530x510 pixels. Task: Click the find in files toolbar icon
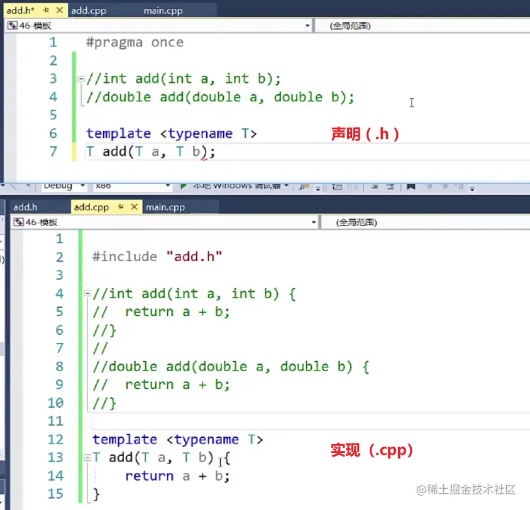pyautogui.click(x=304, y=187)
